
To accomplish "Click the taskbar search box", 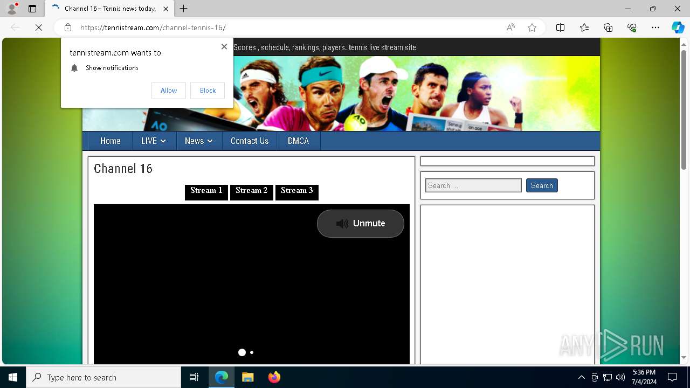I will pyautogui.click(x=103, y=377).
